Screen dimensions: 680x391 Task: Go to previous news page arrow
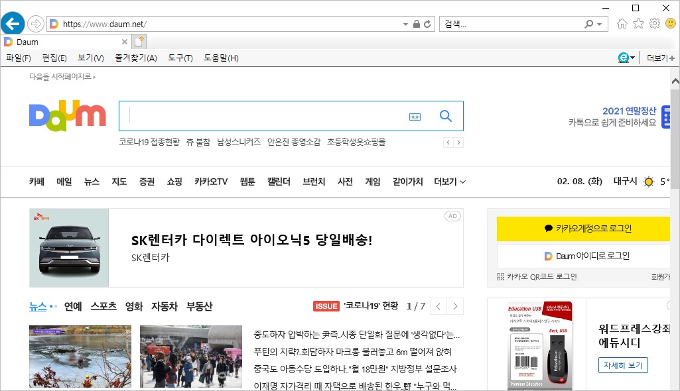pyautogui.click(x=439, y=307)
